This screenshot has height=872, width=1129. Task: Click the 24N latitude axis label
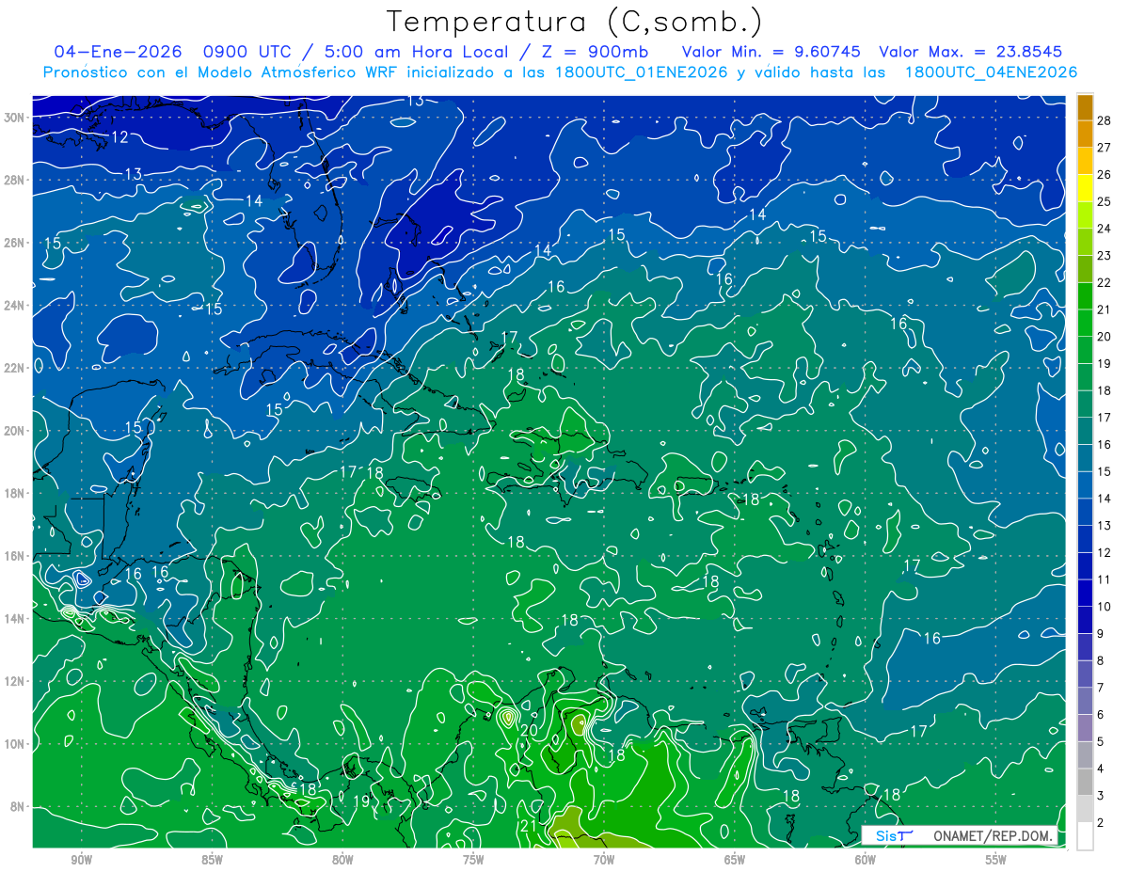point(15,305)
